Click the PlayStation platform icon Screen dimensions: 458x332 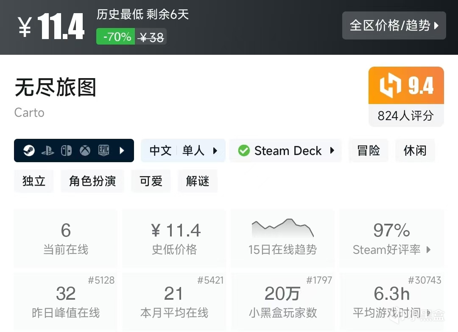pyautogui.click(x=48, y=150)
